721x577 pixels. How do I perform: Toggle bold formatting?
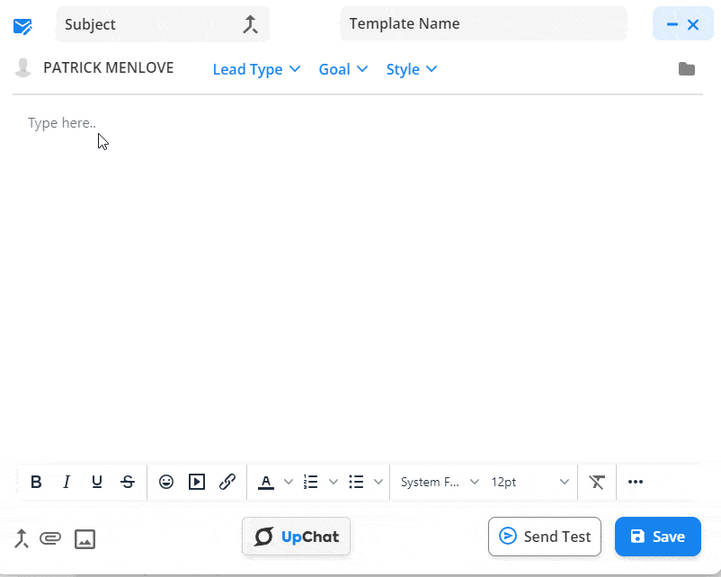pyautogui.click(x=36, y=482)
